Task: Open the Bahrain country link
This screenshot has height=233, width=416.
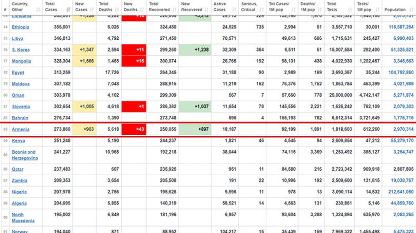Action: click(20, 118)
